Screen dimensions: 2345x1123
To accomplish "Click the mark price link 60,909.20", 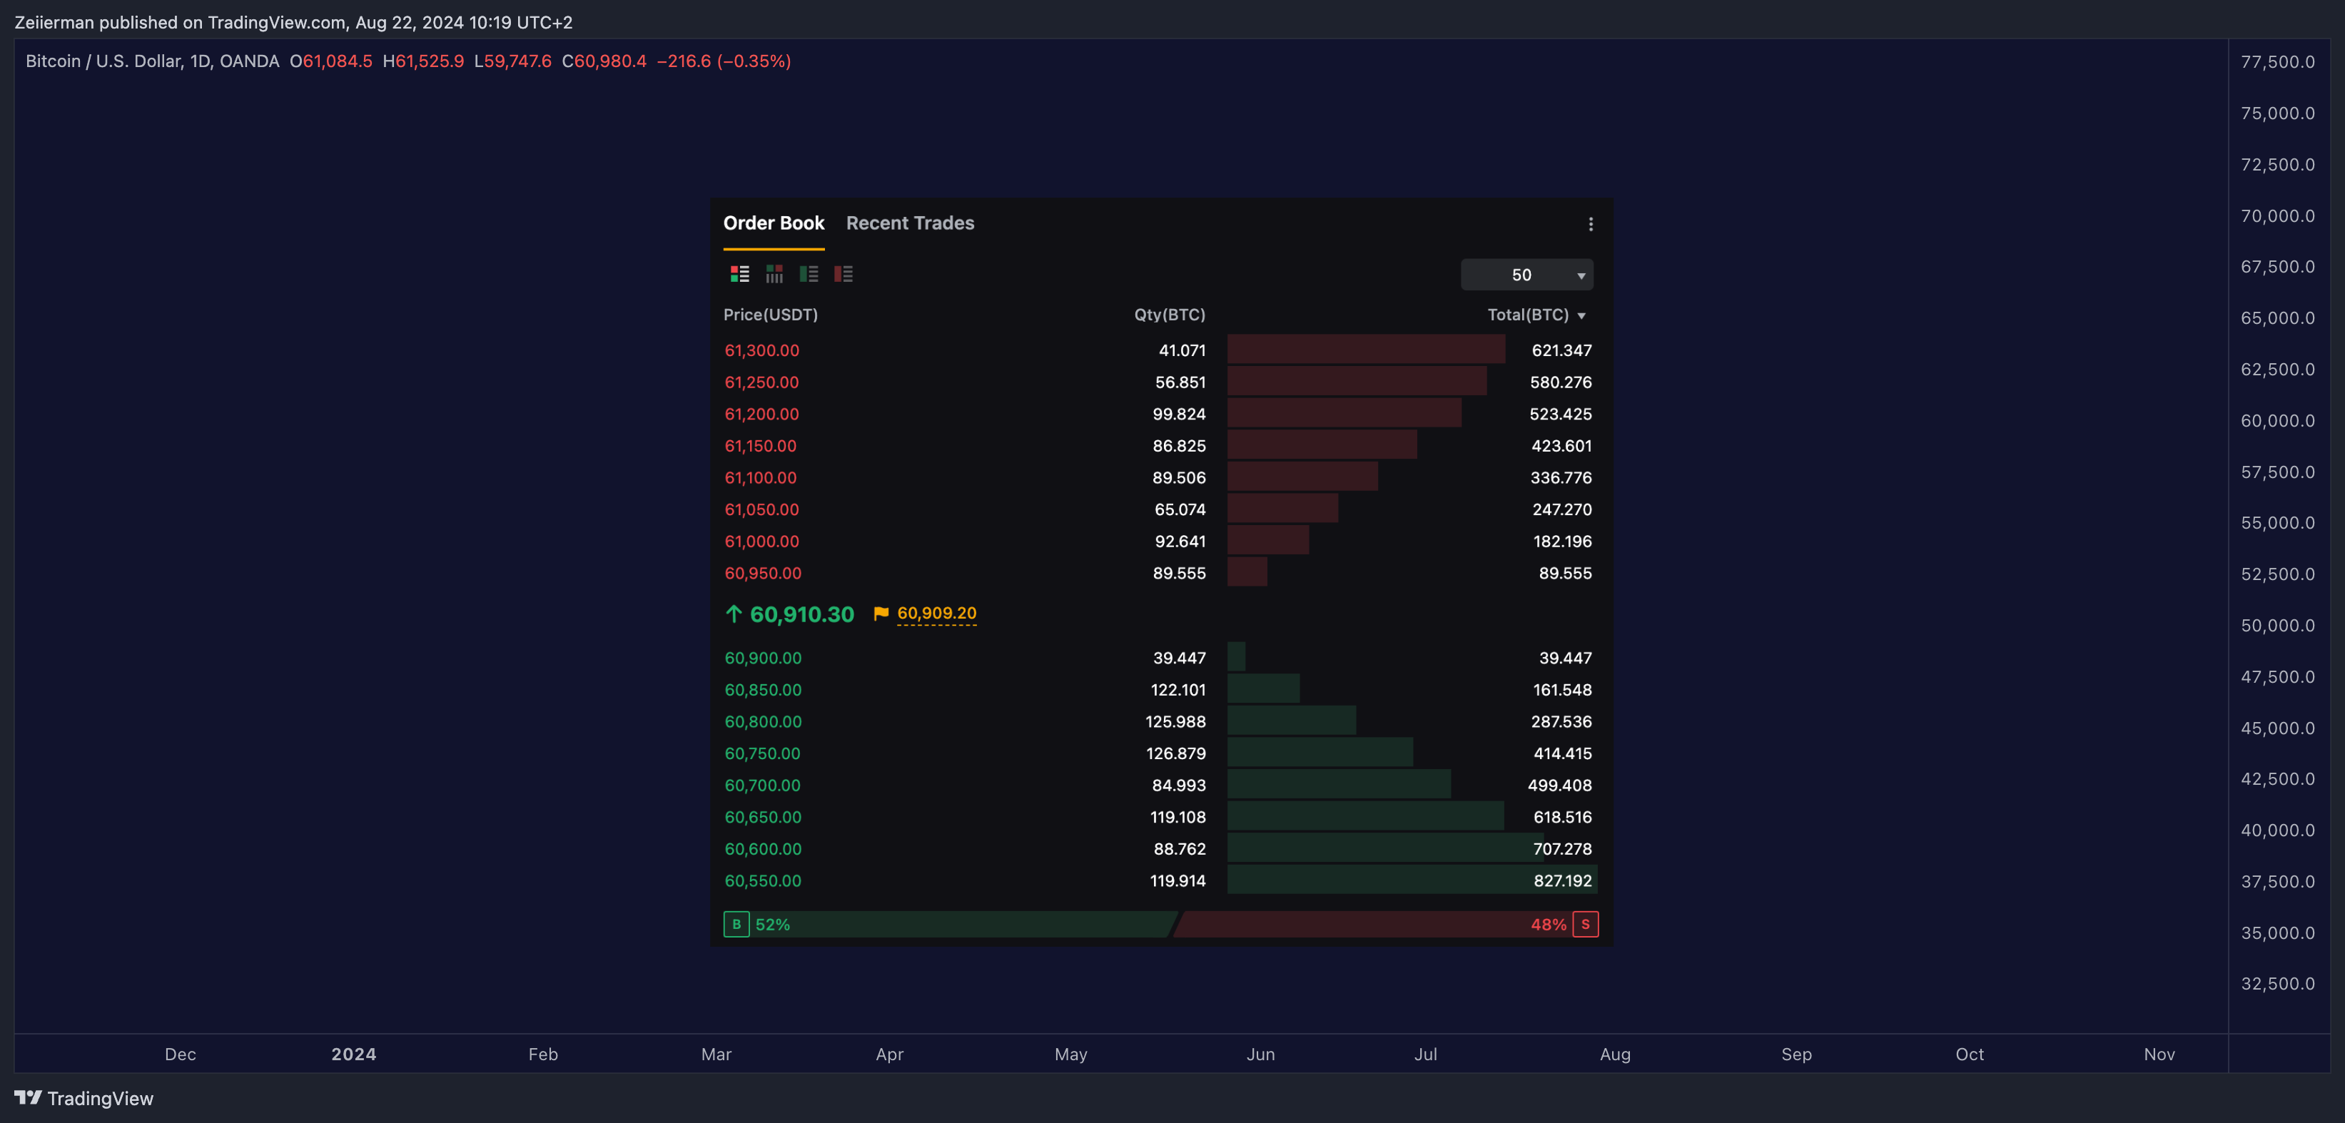I will 937,614.
